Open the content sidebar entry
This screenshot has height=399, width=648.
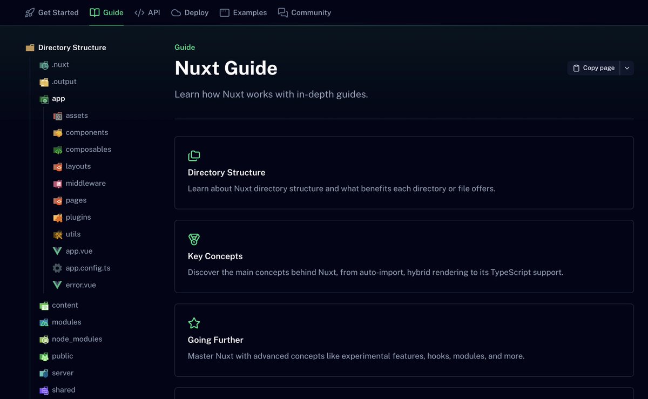(x=65, y=305)
